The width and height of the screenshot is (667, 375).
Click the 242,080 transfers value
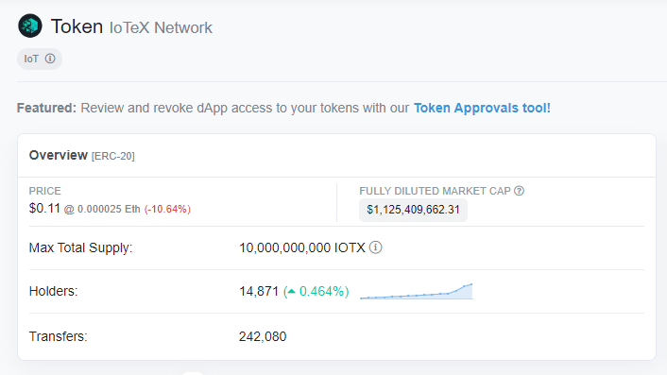(263, 336)
